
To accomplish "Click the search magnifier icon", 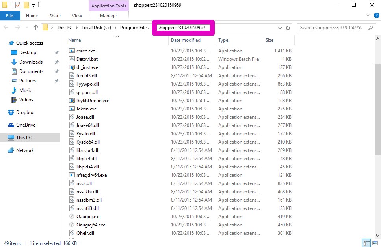I will (x=370, y=28).
